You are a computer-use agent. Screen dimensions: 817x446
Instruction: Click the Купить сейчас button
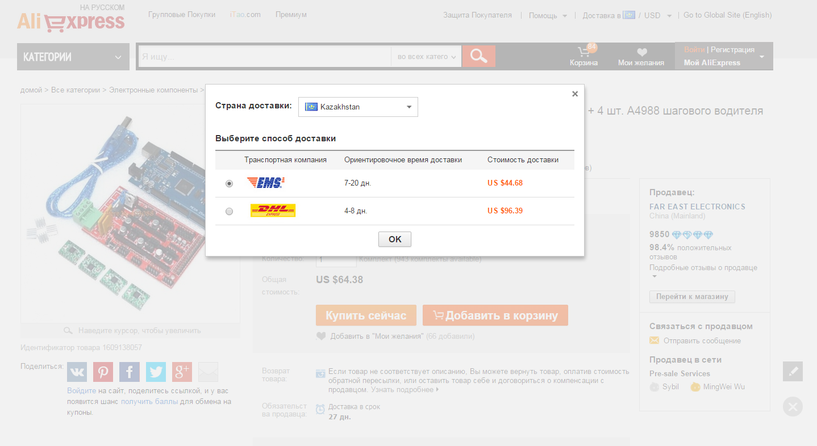(x=366, y=315)
